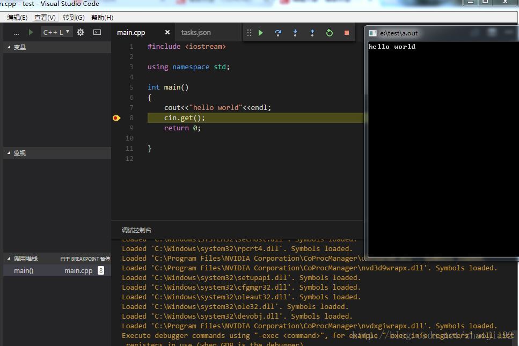Open the debug console icon in sidebar
This screenshot has width=519, height=346.
[x=97, y=32]
